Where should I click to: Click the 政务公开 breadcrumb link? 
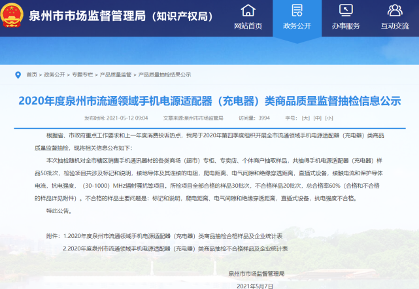click(54, 75)
